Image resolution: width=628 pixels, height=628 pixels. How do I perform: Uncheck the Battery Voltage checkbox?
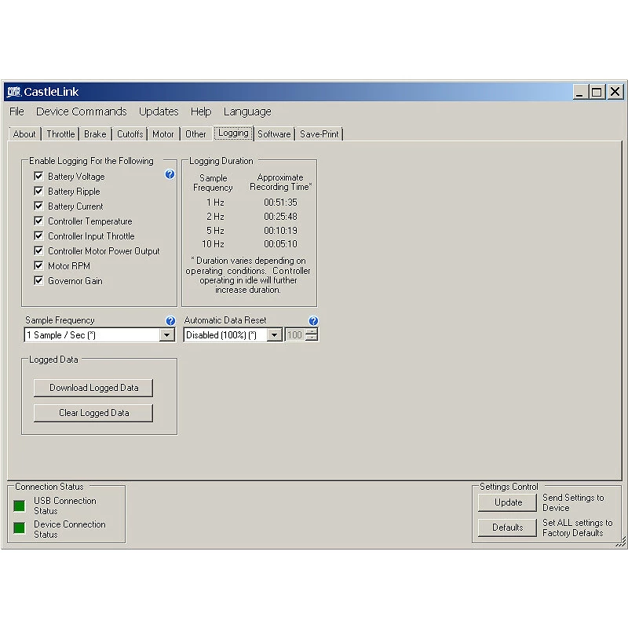tap(38, 177)
